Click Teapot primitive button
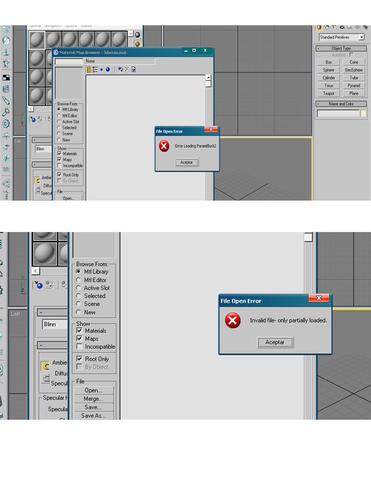The height and width of the screenshot is (495, 371). tap(328, 93)
